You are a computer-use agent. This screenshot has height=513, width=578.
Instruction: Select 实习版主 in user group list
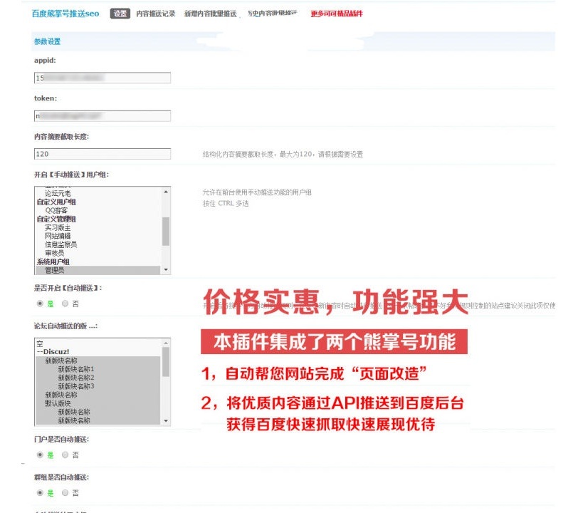pyautogui.click(x=58, y=227)
